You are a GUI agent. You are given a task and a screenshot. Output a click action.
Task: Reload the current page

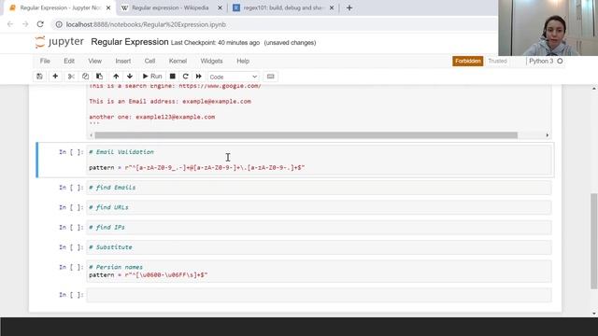(40, 24)
